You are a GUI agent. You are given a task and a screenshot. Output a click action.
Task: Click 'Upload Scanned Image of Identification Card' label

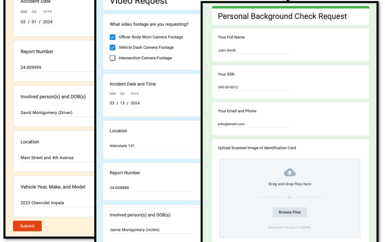tap(257, 148)
